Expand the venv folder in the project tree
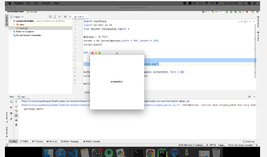 coord(14,25)
